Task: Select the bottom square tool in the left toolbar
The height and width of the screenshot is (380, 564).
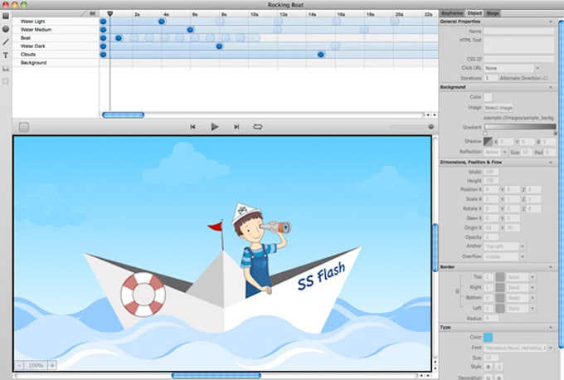Action: (x=6, y=81)
